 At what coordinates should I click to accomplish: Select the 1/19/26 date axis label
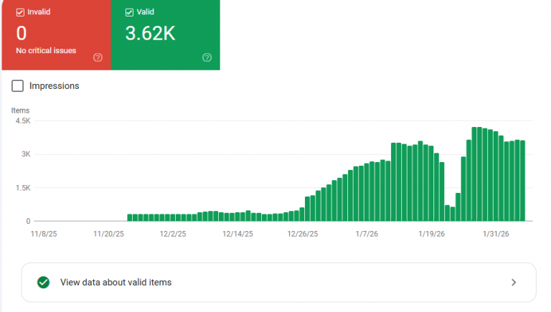tap(431, 234)
